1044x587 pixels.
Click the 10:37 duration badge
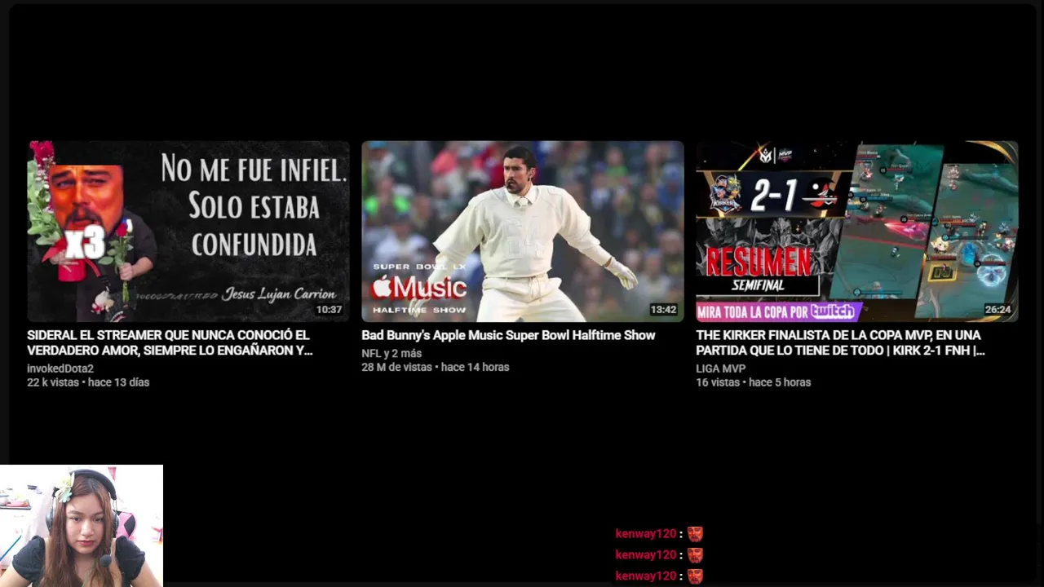329,310
